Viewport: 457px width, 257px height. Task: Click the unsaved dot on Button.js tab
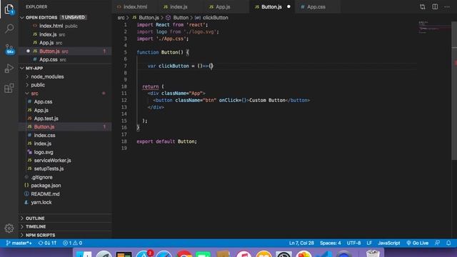tap(288, 6)
